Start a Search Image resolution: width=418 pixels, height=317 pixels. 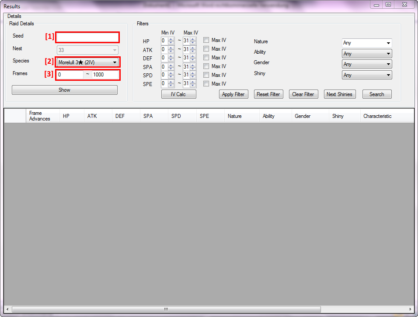coord(377,94)
